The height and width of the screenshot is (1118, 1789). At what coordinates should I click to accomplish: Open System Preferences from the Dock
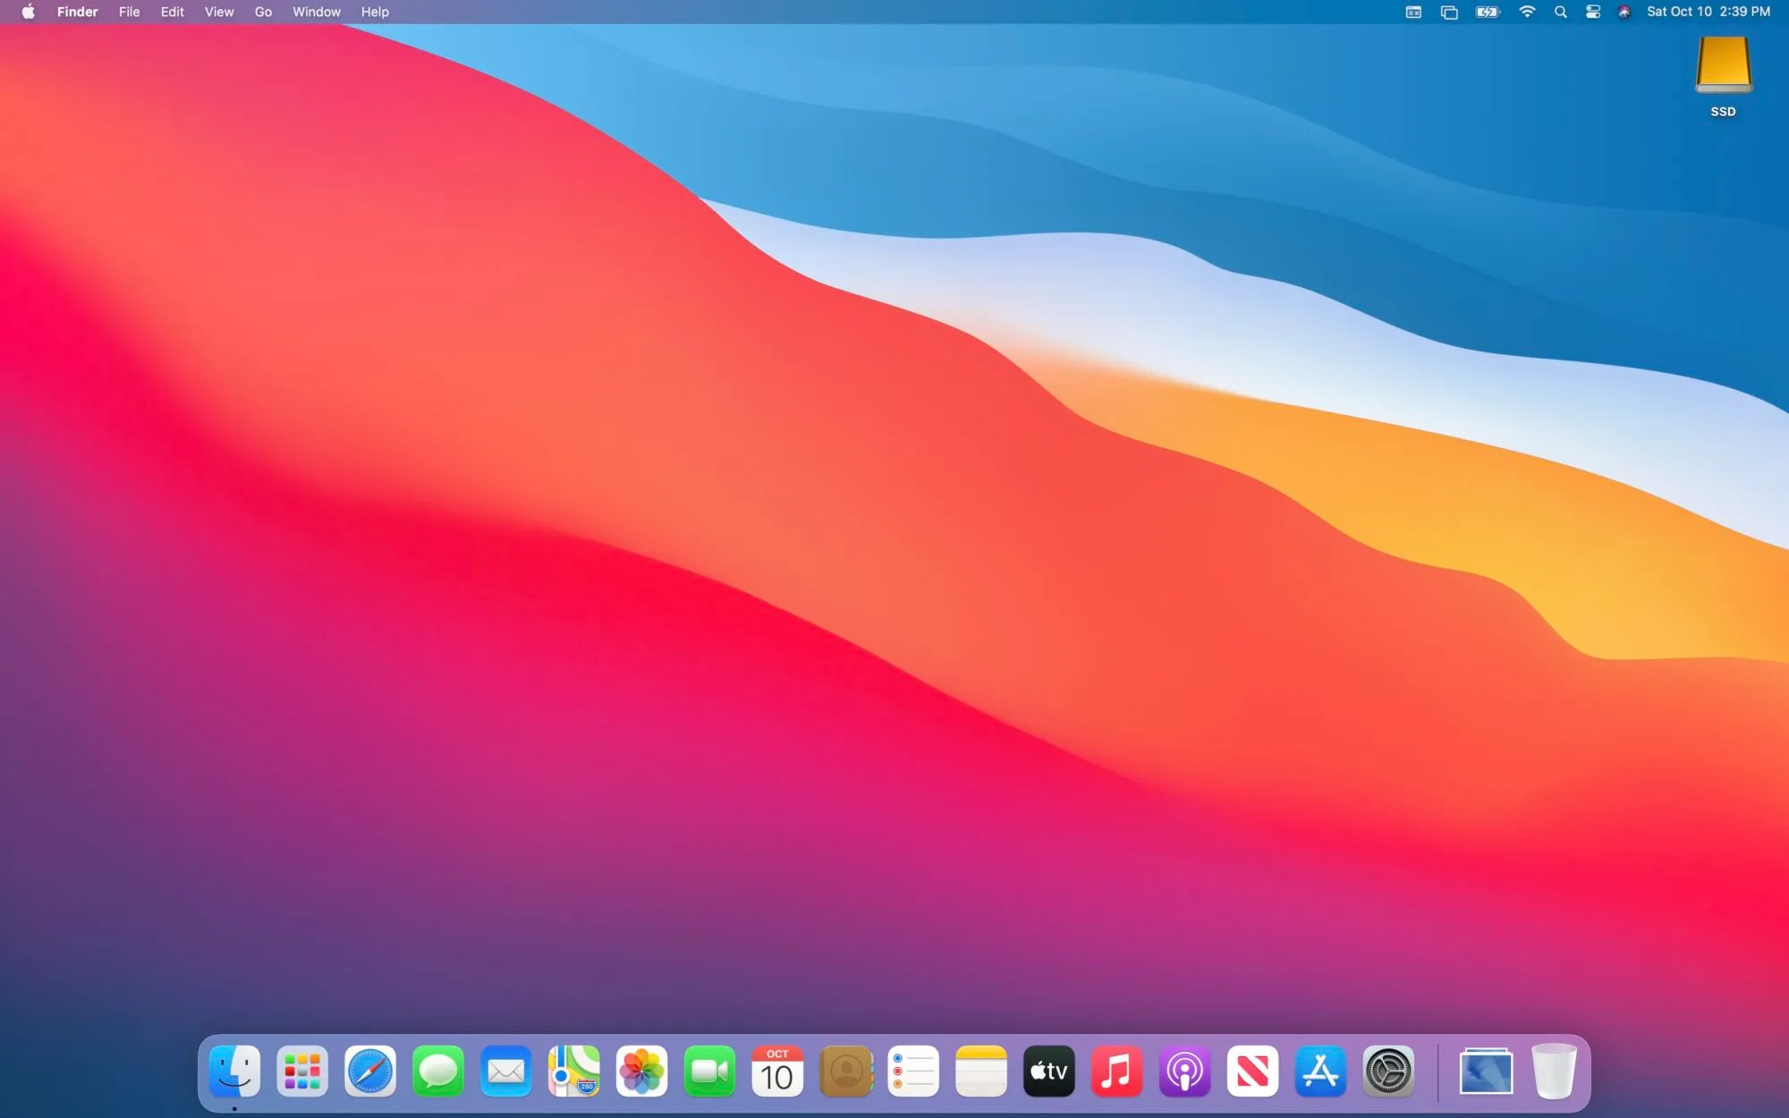tap(1389, 1071)
